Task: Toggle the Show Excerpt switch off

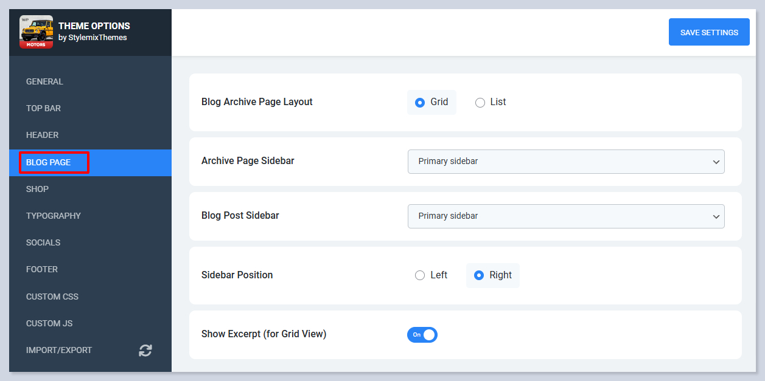Action: click(422, 335)
